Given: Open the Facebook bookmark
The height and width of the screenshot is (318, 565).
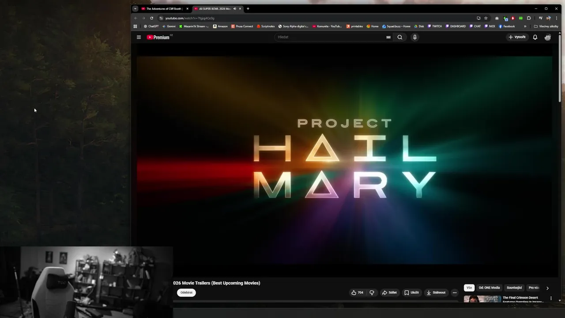Looking at the screenshot, I should coord(507,26).
